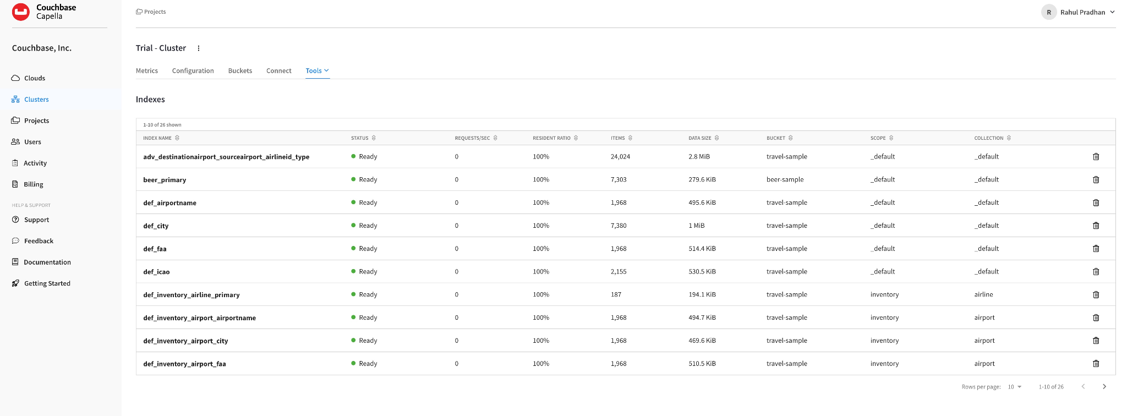Viewport: 1127px width, 416px height.
Task: Click the trash icon on def_faa row
Action: click(1096, 249)
